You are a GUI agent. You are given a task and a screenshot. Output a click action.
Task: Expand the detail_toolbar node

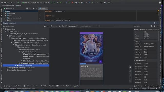[20, 63]
